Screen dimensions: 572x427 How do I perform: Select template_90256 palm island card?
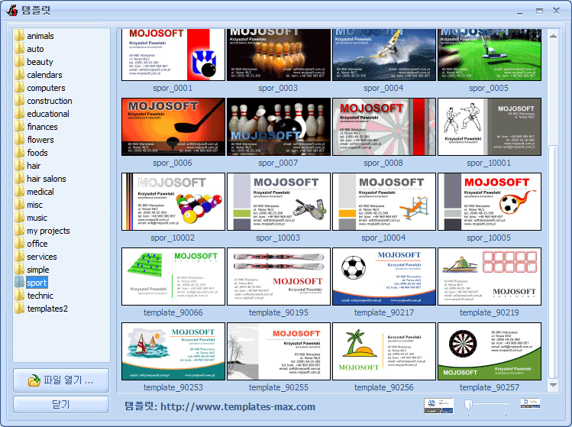pyautogui.click(x=384, y=351)
